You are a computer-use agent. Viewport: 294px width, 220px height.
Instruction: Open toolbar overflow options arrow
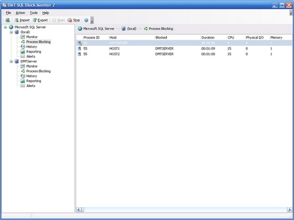92,20
